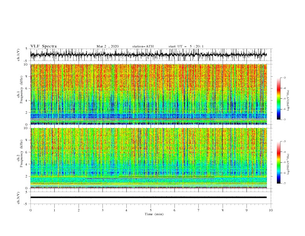Click inside the ch.2 spectrogram panel
The height and width of the screenshot is (236, 305).
tap(149, 158)
